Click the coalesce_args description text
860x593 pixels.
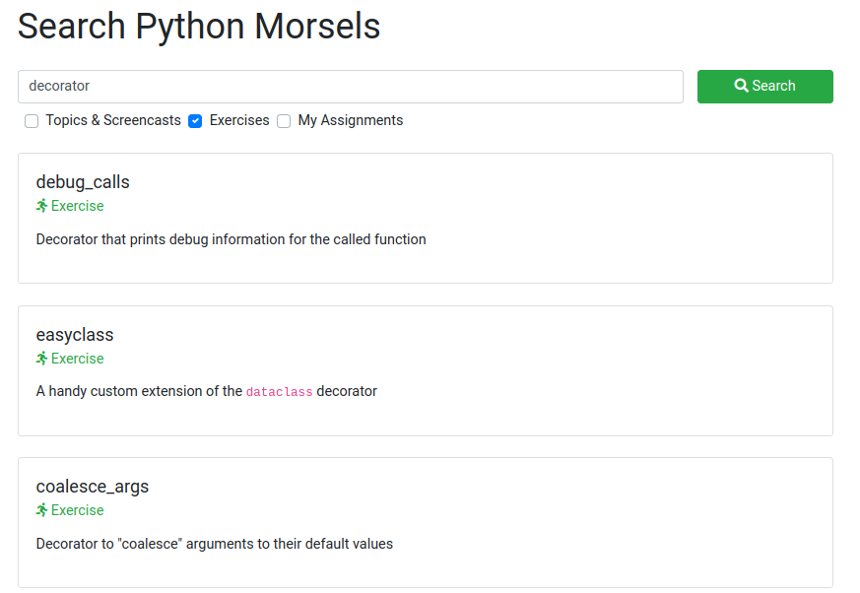(215, 544)
